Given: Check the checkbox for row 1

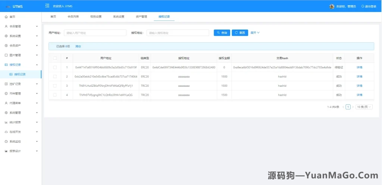Looking at the screenshot, I should [x=55, y=67].
